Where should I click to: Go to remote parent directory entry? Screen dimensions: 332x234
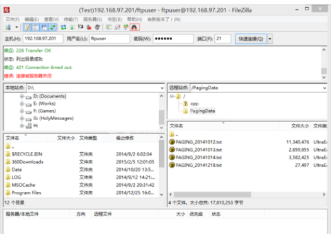[174, 134]
